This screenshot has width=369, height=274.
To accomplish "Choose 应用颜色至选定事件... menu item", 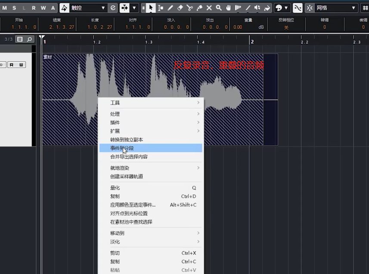I will click(x=151, y=205).
